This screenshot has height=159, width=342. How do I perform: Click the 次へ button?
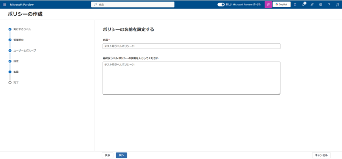[121, 155]
